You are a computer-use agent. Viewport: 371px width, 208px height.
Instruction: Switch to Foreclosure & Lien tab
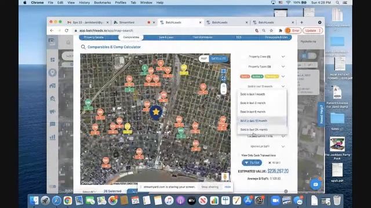pos(276,37)
